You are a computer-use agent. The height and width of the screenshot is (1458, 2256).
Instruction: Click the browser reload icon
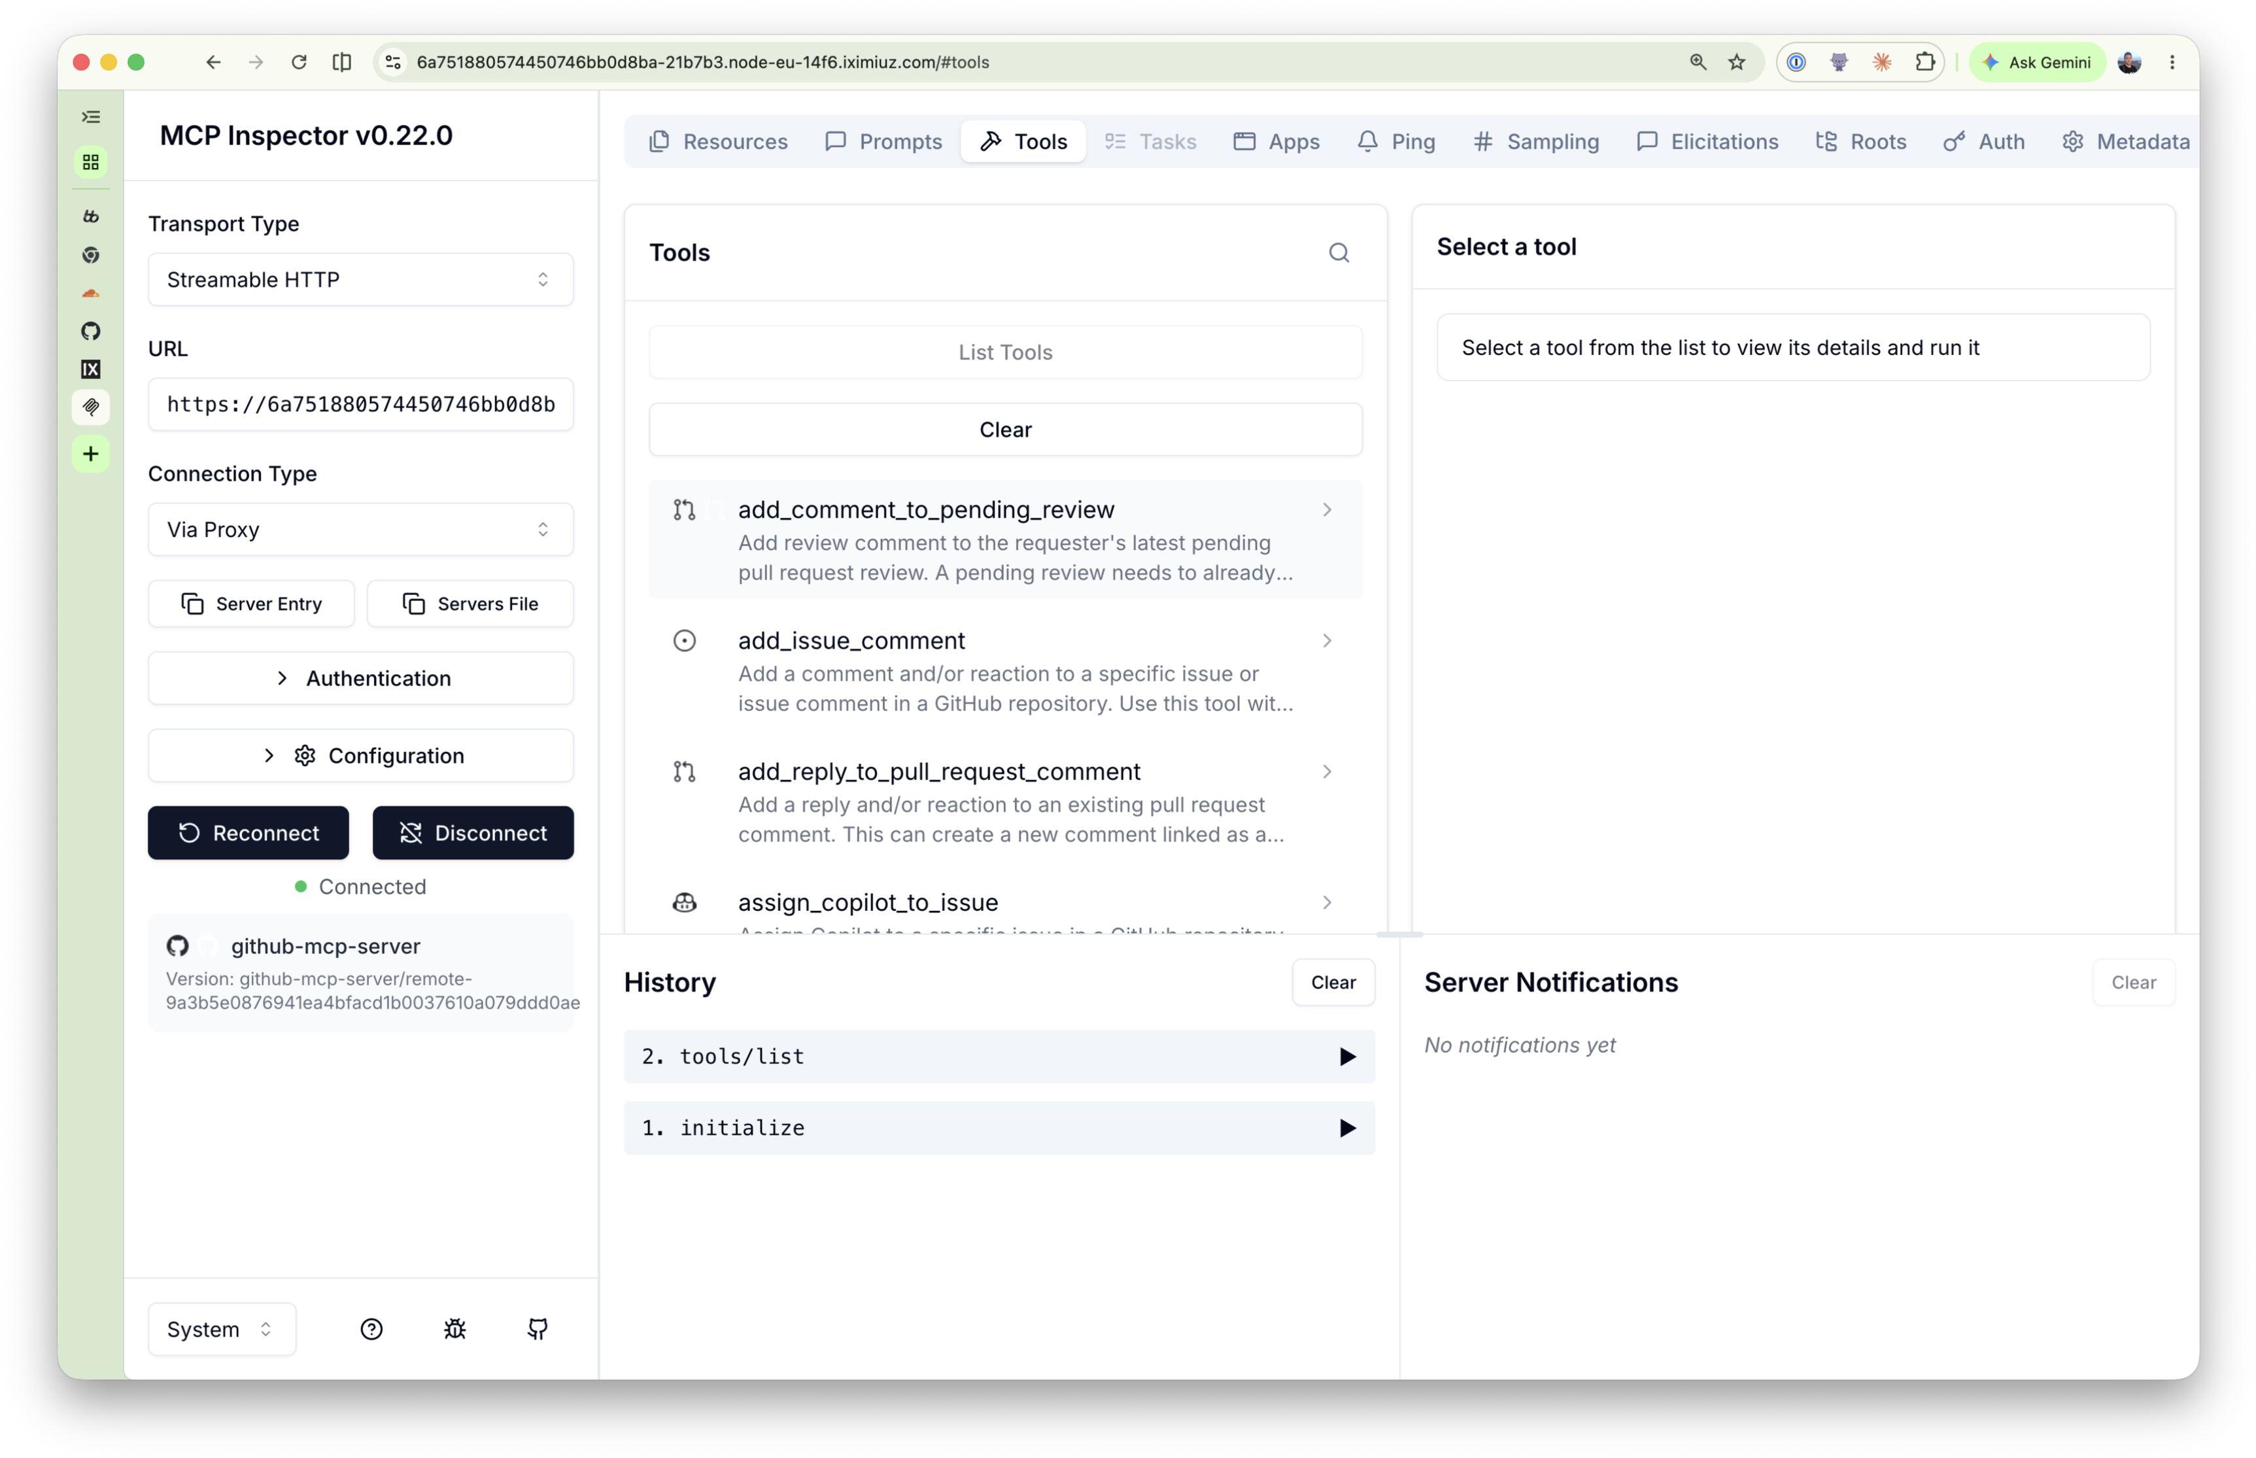pos(298,63)
